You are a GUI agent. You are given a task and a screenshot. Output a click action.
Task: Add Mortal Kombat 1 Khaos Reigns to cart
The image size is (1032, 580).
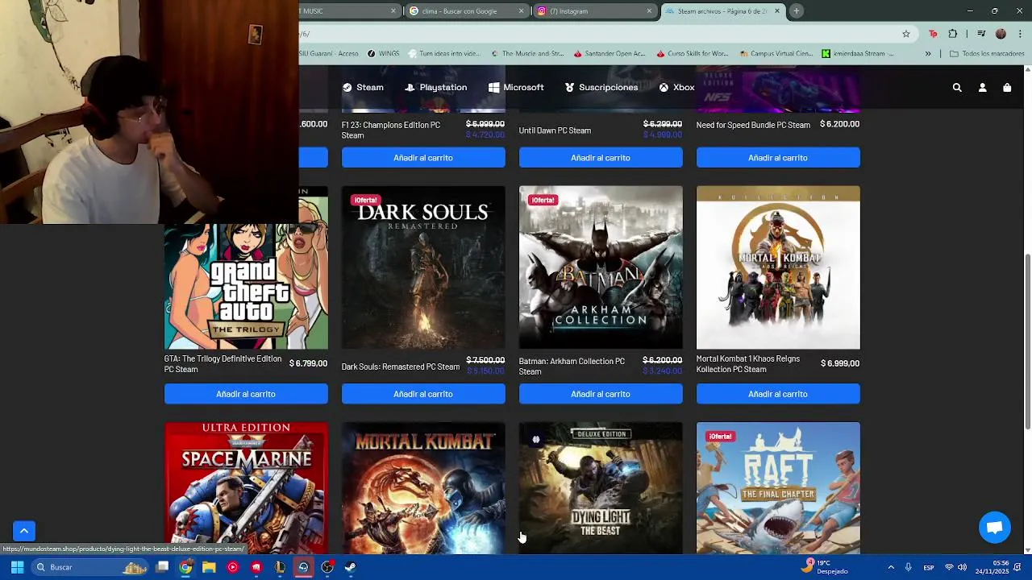[778, 394]
